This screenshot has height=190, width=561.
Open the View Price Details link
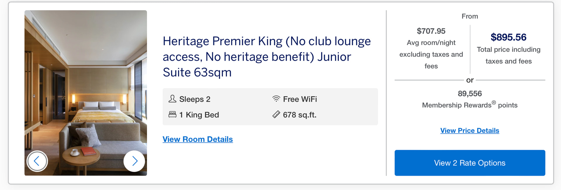tap(470, 131)
